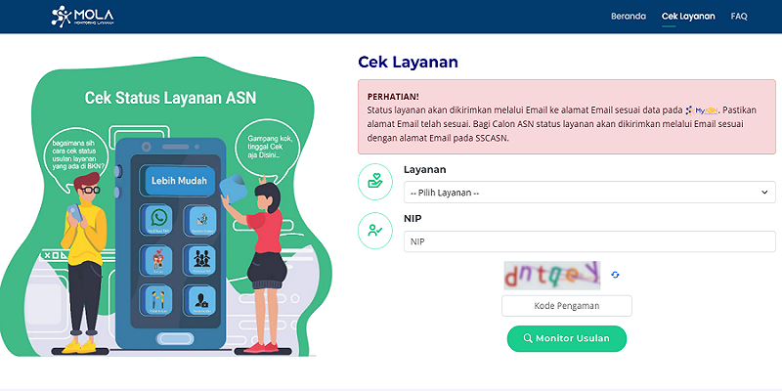Click the Cek Status Layanan ASN illustration title
This screenshot has height=391, width=782.
[x=157, y=99]
